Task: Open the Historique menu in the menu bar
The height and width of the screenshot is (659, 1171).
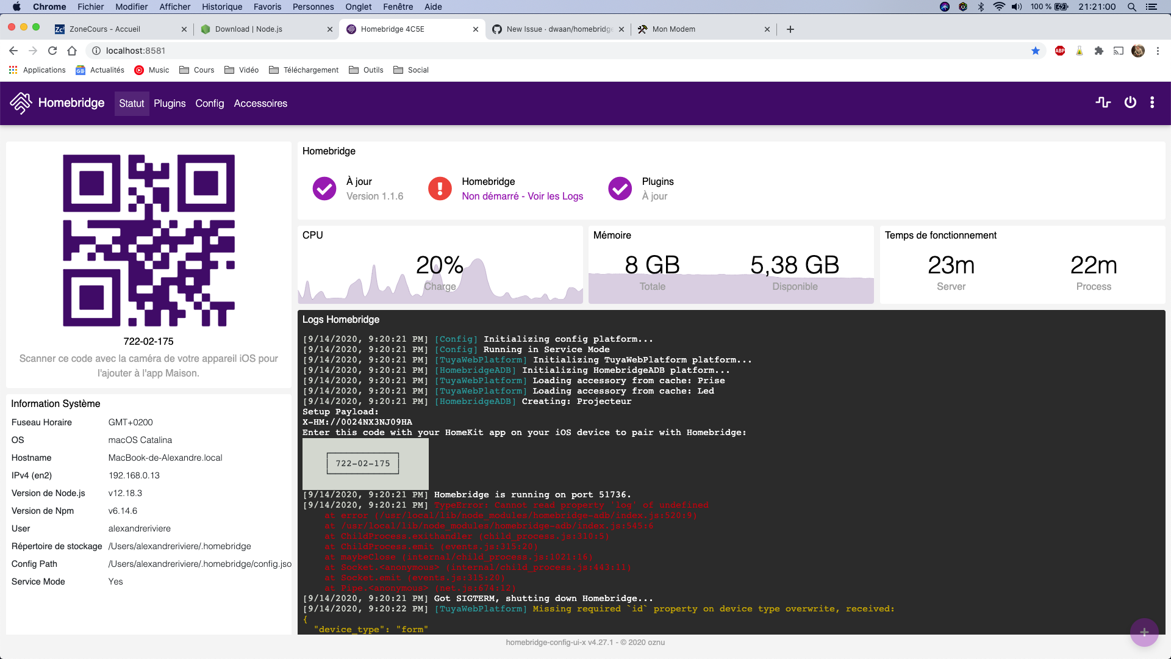Action: [x=222, y=7]
